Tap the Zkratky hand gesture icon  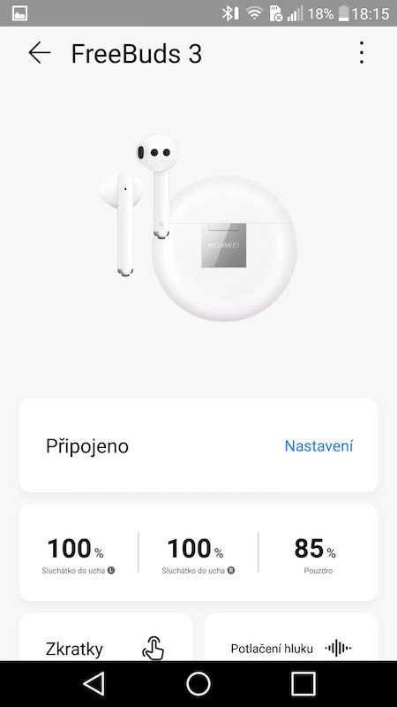(x=153, y=649)
